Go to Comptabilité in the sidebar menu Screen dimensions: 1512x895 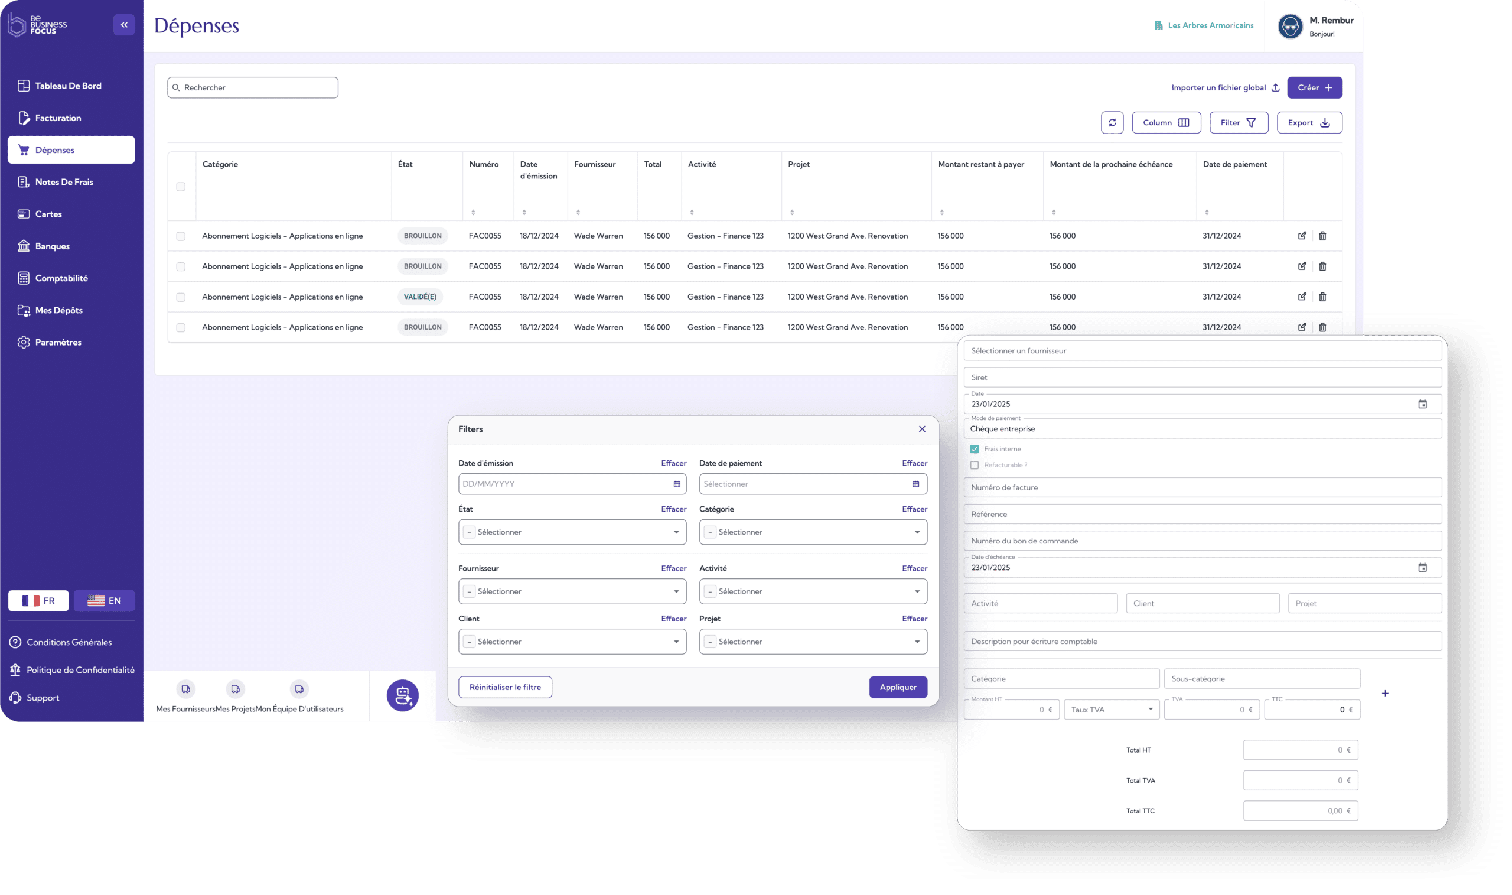61,278
